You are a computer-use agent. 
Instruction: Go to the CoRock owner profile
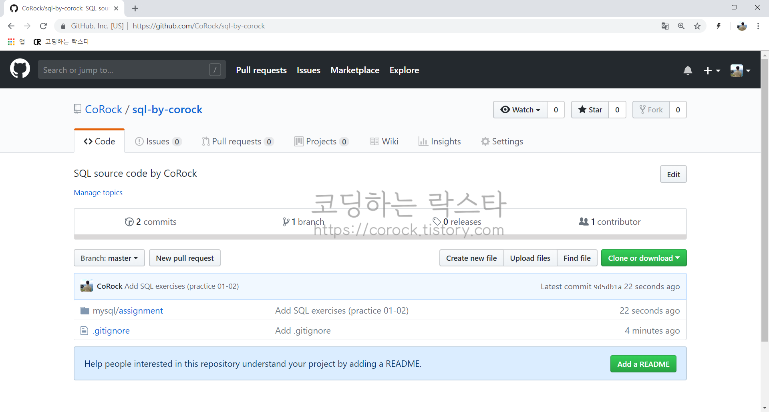tap(103, 109)
